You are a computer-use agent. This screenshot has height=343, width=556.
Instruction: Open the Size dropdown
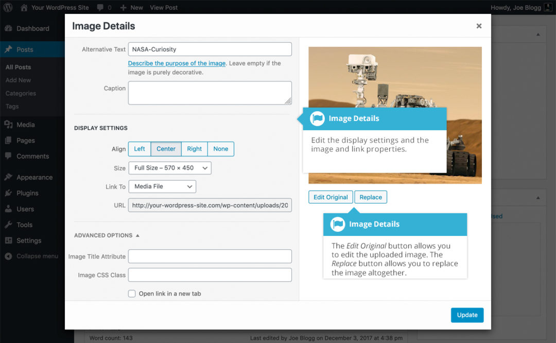point(169,167)
